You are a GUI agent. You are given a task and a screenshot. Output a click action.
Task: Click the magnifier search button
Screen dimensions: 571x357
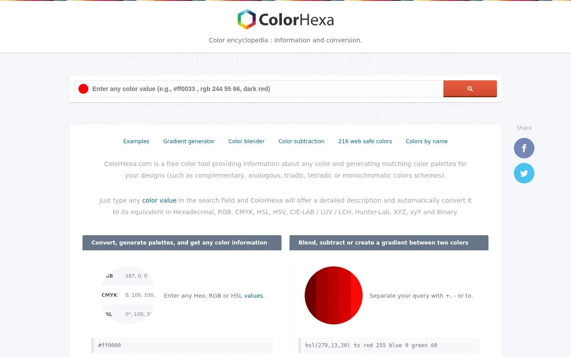pyautogui.click(x=470, y=89)
